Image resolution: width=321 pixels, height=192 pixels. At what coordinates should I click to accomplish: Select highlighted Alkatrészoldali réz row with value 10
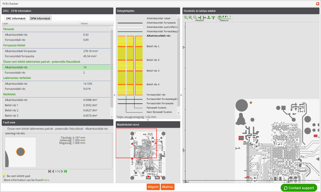point(56,67)
